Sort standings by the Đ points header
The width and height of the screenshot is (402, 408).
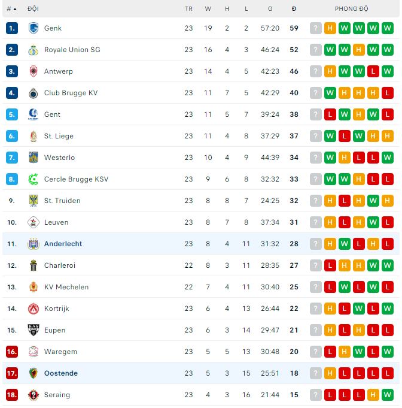click(294, 9)
